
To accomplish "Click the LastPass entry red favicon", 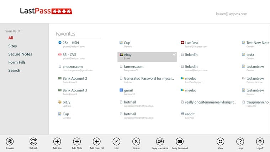I will coord(182,42).
